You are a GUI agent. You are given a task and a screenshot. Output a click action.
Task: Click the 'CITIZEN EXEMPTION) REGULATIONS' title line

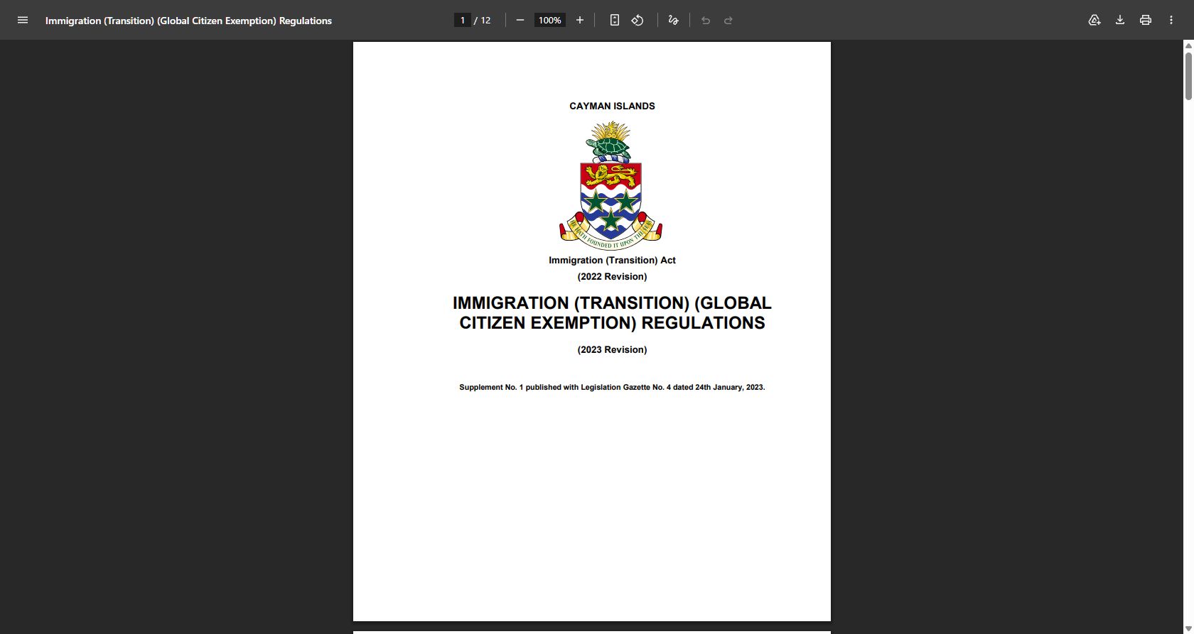pyautogui.click(x=612, y=323)
